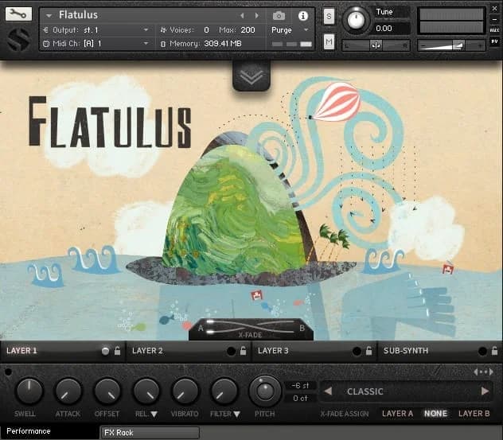Viewport: 503px width, 440px height.
Task: Click the Layer 3 lock icon
Action: (369, 351)
